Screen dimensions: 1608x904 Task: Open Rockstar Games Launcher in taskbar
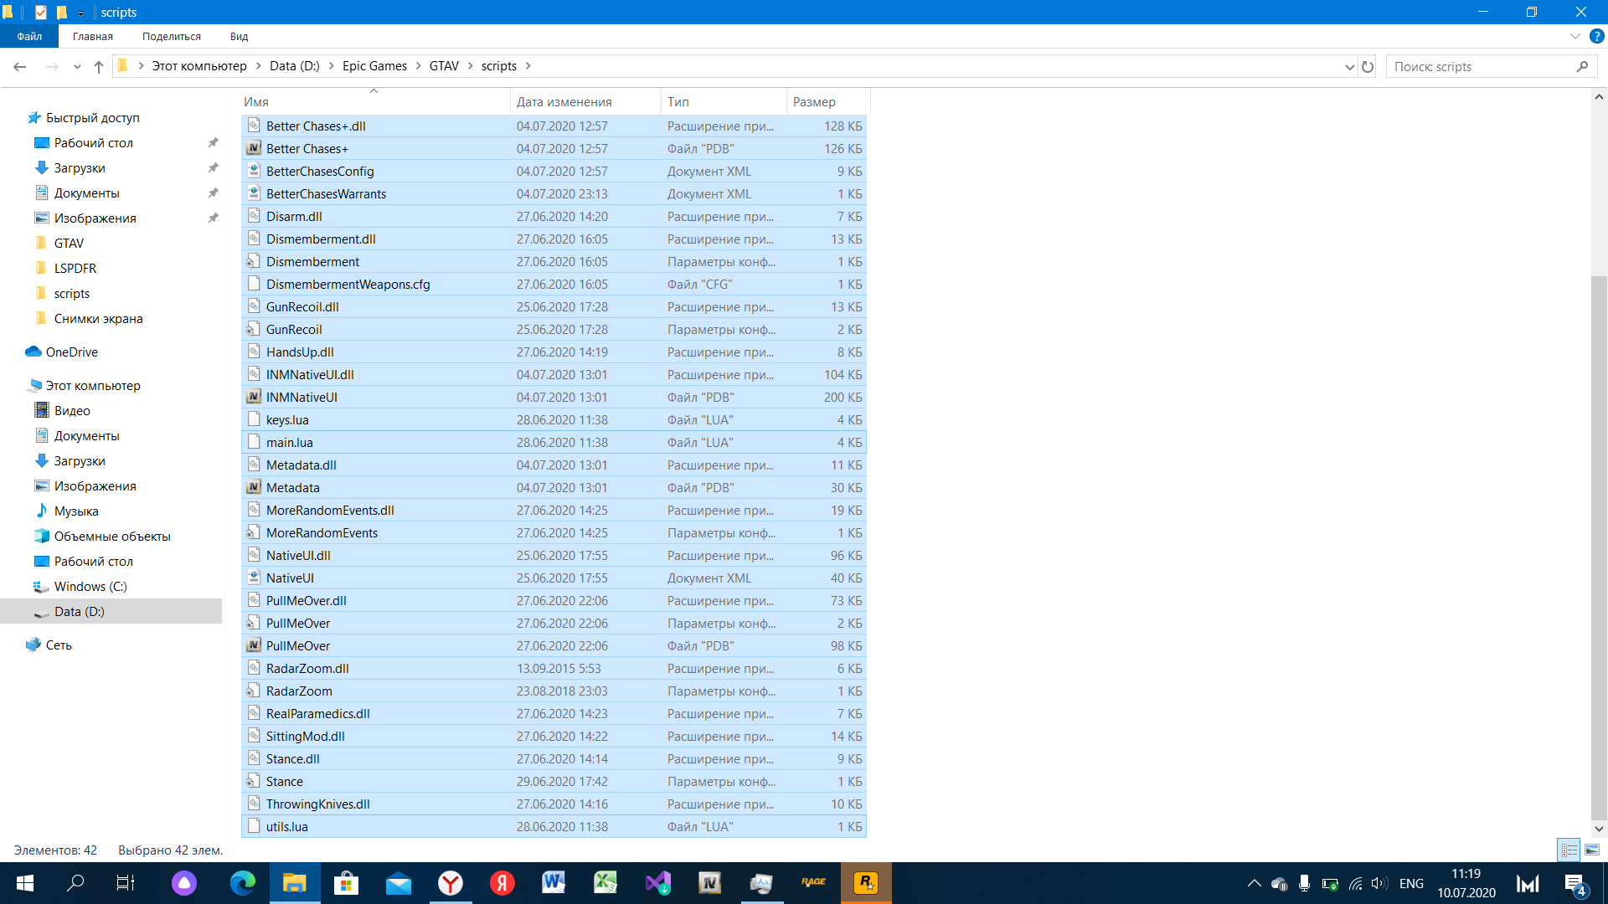click(x=865, y=882)
